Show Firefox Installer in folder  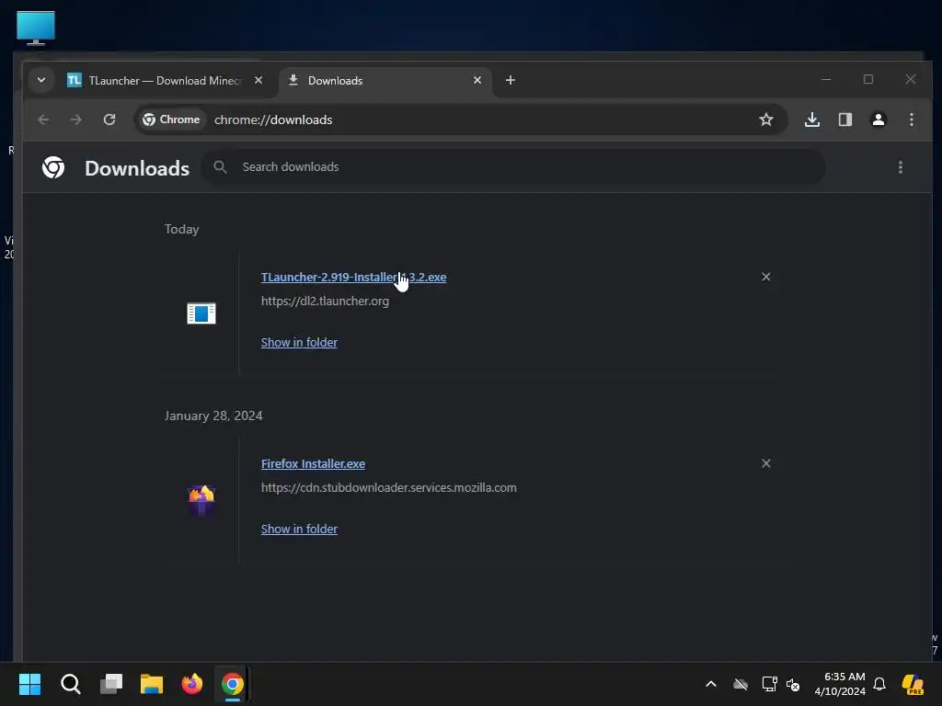point(299,529)
